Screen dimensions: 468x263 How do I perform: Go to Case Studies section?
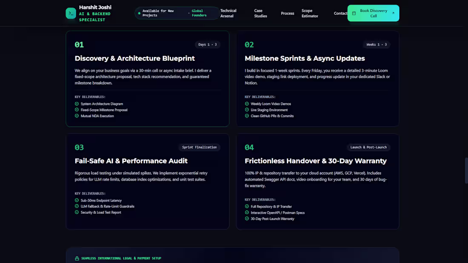point(260,13)
